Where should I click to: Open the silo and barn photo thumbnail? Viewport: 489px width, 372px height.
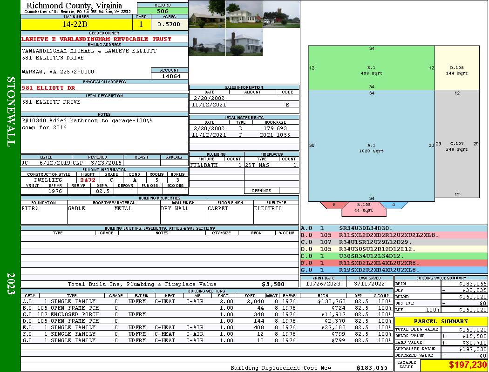pos(207,42)
